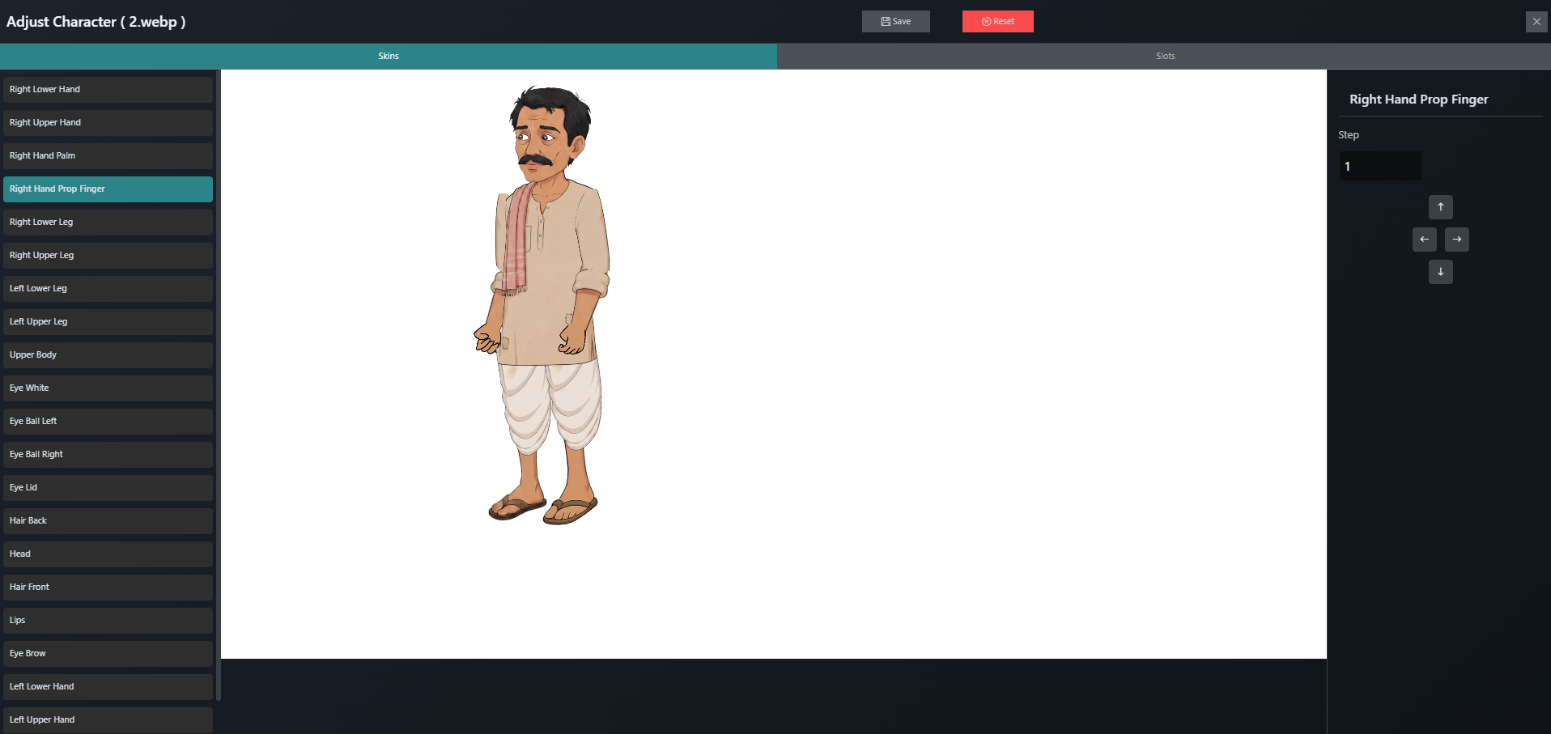The image size is (1551, 734).
Task: Select Eye White in the parts list
Action: (x=108, y=388)
